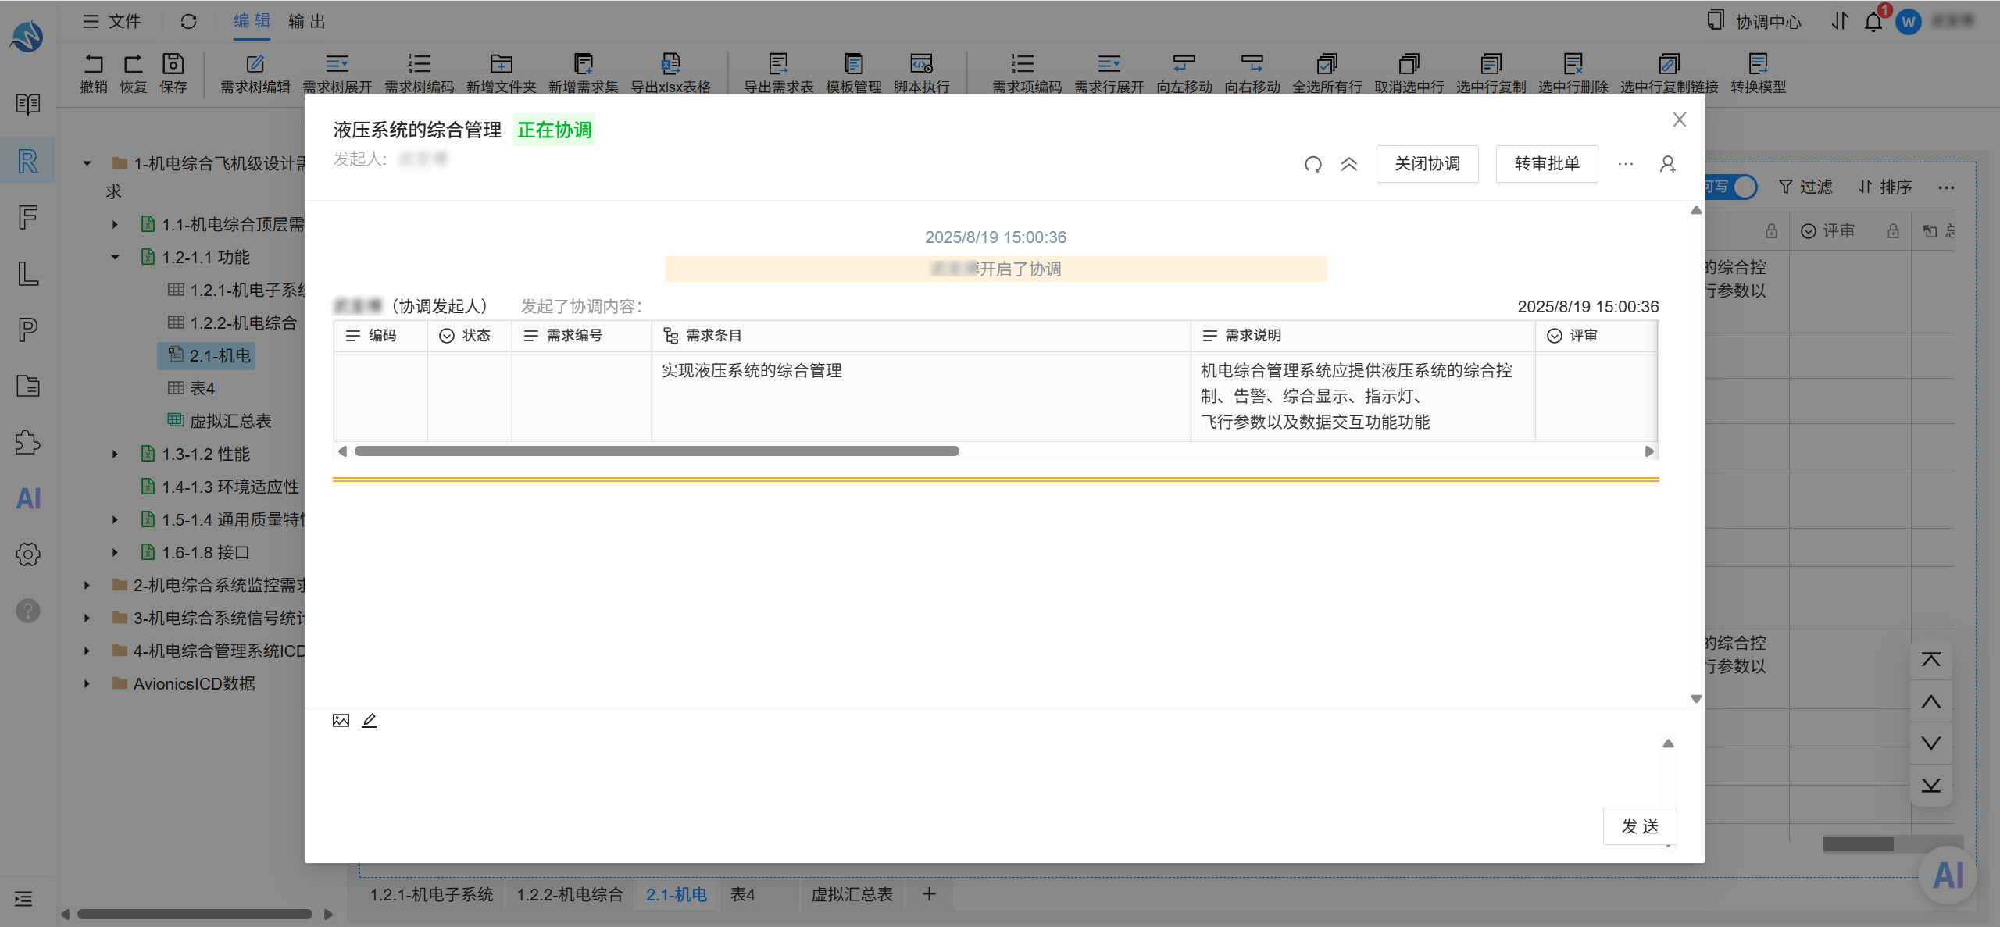Screen dimensions: 2000x927
Task: Collapse dialog header double-chevron
Action: pyautogui.click(x=1349, y=164)
